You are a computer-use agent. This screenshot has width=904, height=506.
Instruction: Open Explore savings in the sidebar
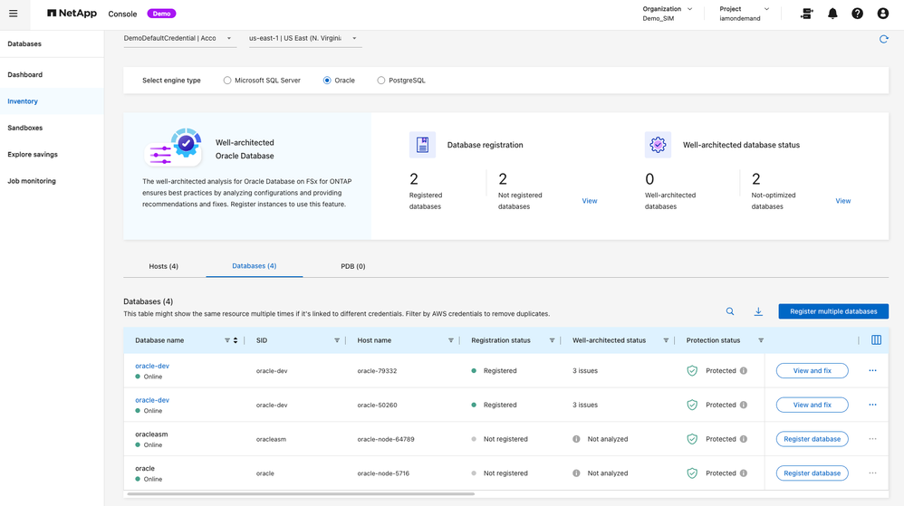(33, 155)
